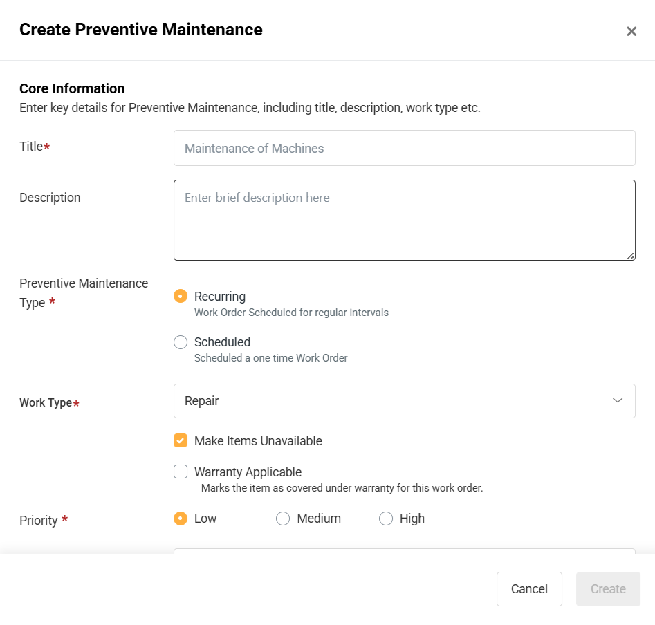Close the Create Preventive Maintenance dialog

coord(631,31)
